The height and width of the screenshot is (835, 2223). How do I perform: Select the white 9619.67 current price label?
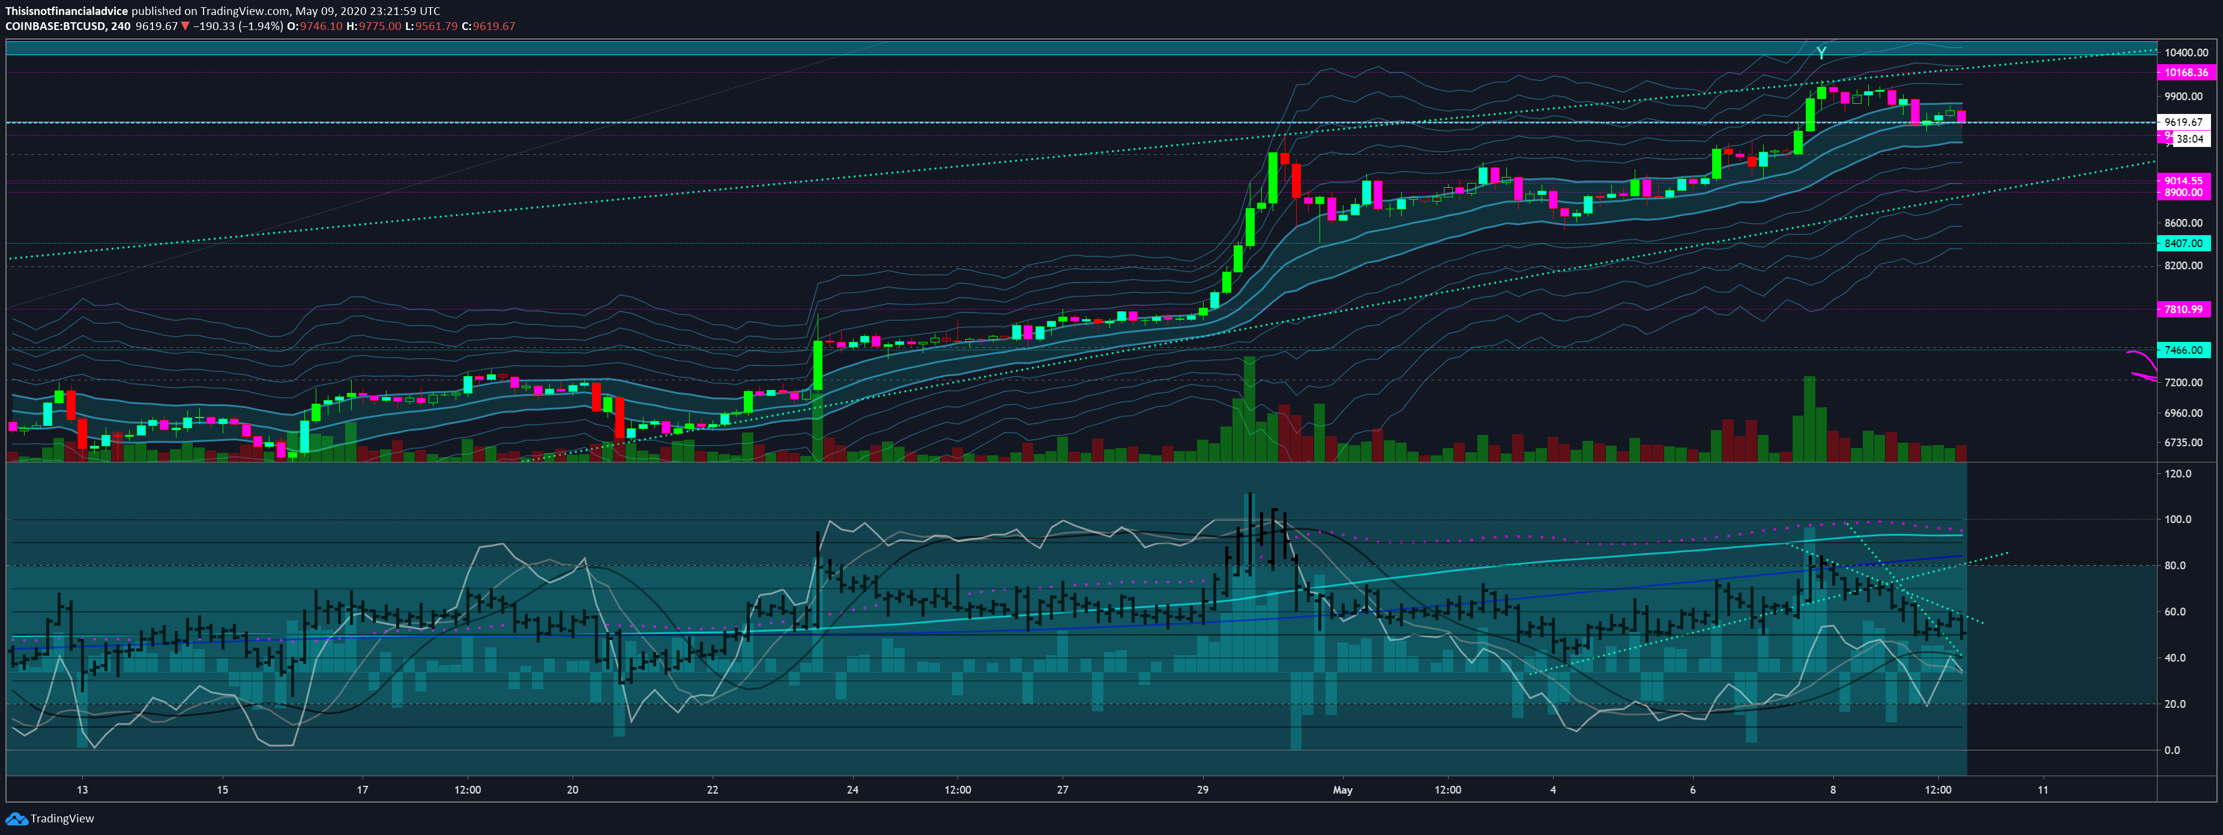[2184, 122]
